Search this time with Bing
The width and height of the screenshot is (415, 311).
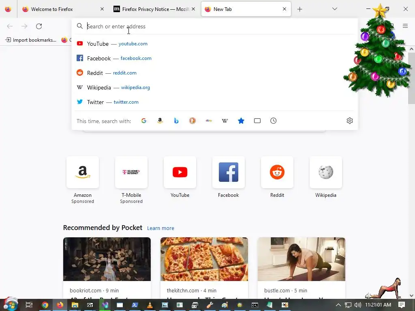click(x=176, y=121)
